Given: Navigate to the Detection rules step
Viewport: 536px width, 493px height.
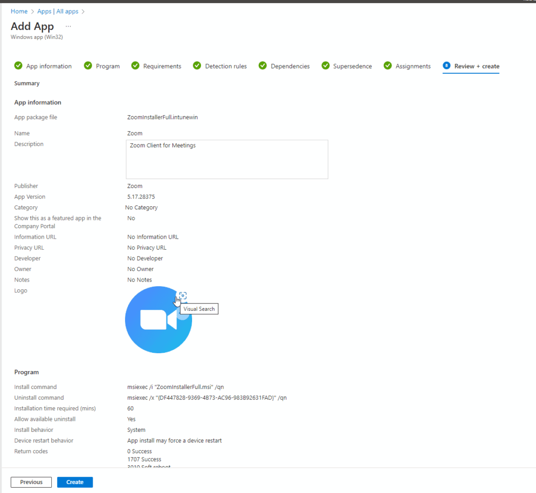Looking at the screenshot, I should pyautogui.click(x=224, y=66).
